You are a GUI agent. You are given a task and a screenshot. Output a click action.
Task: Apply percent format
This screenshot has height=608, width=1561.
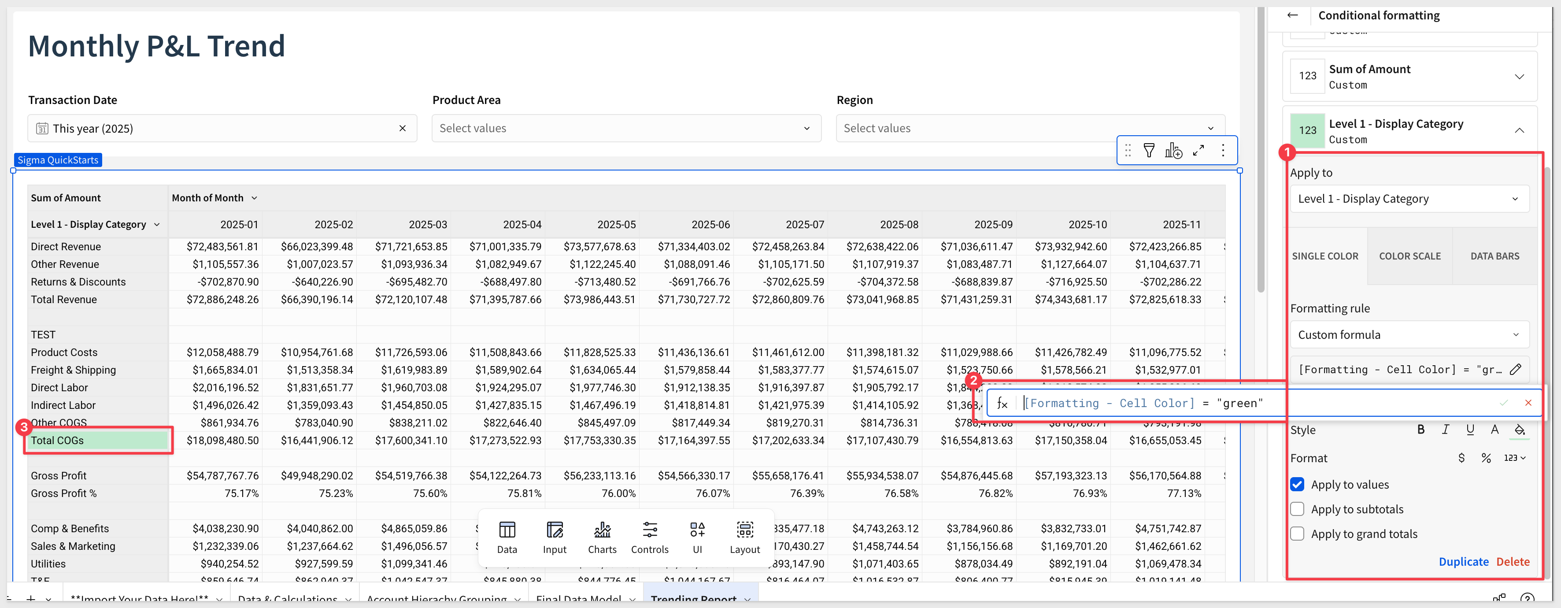pos(1486,458)
